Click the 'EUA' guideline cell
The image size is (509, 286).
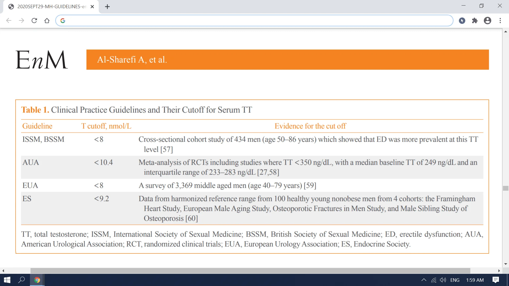click(30, 185)
